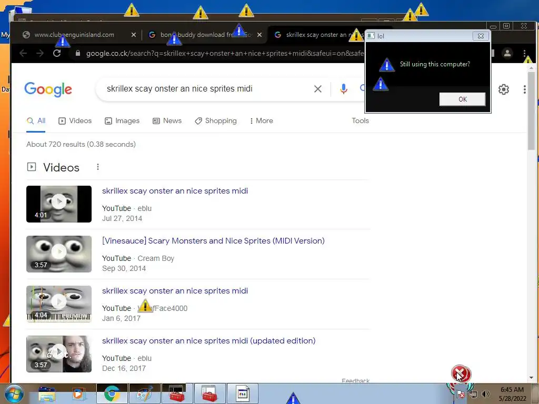Viewport: 539px width, 404px height.
Task: Click the volume speaker tray icon
Action: click(486, 394)
